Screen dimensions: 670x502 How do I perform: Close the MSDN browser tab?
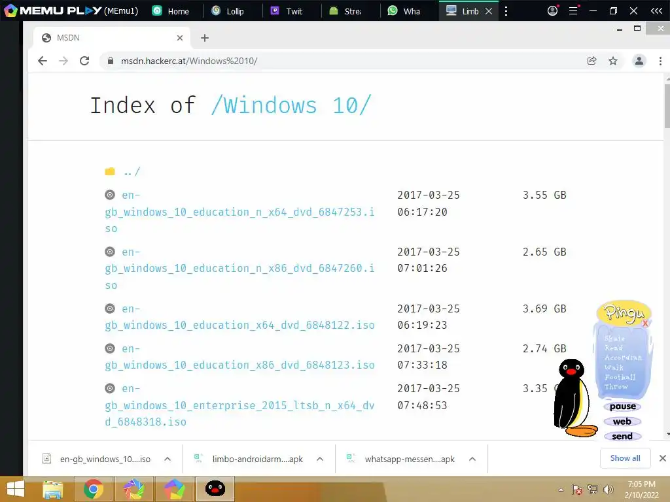180,38
